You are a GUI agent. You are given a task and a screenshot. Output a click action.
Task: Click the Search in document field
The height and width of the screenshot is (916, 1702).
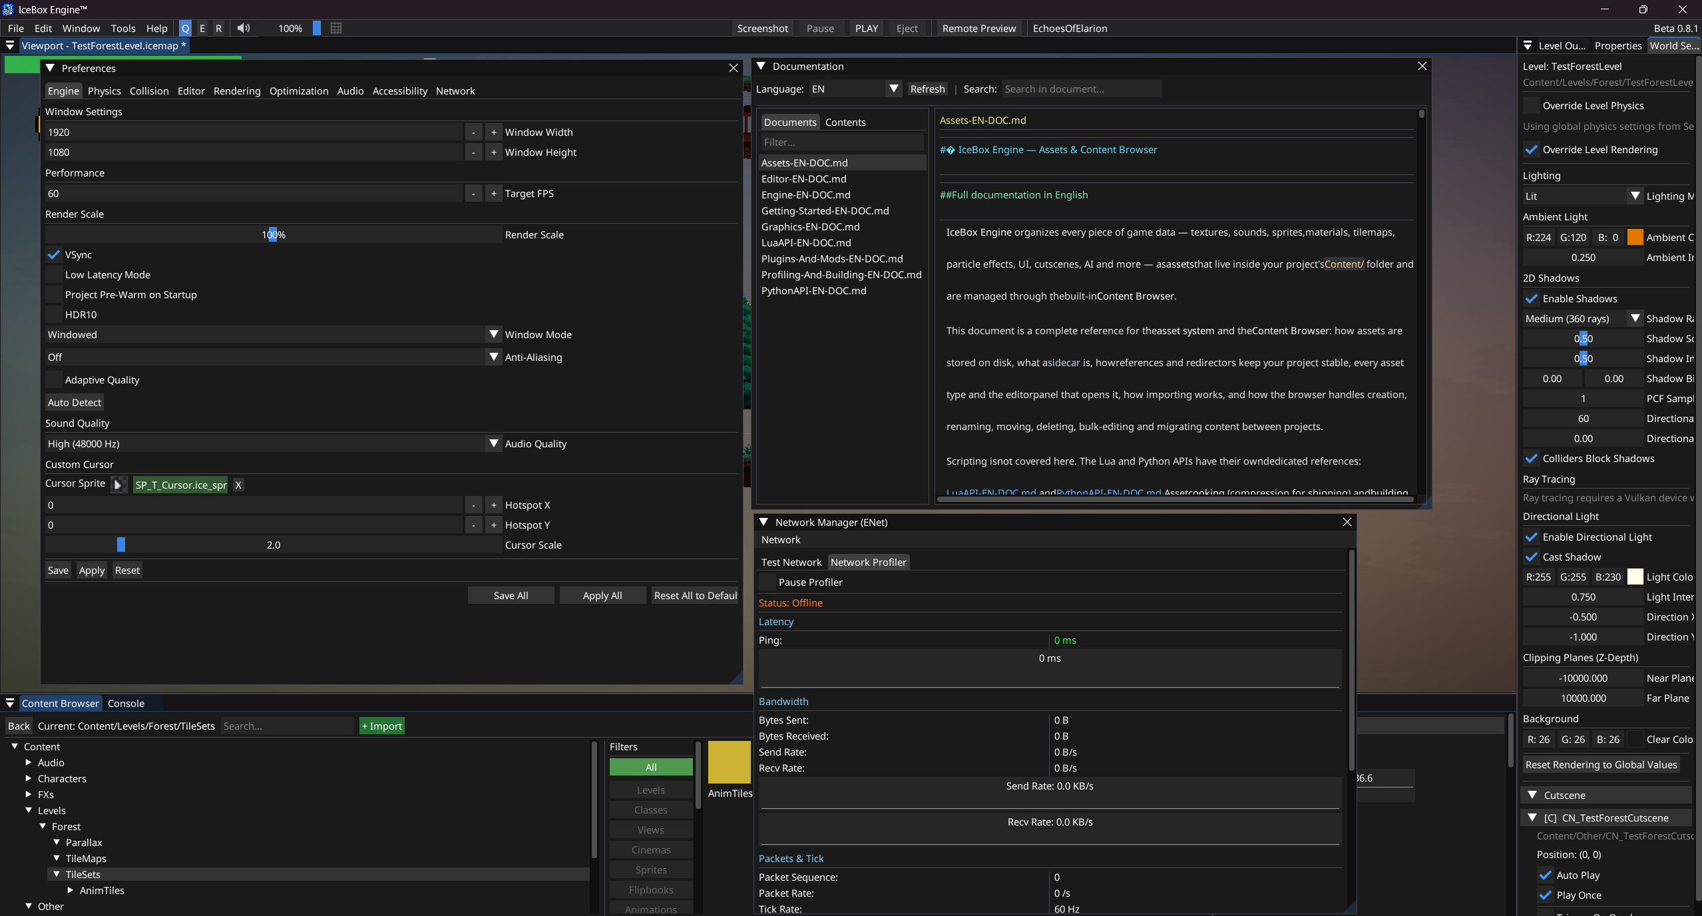(1082, 89)
